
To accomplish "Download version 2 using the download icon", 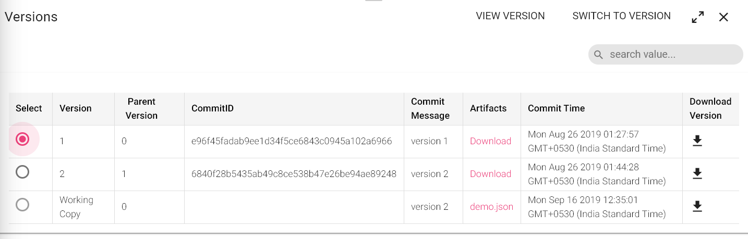I will [x=697, y=174].
